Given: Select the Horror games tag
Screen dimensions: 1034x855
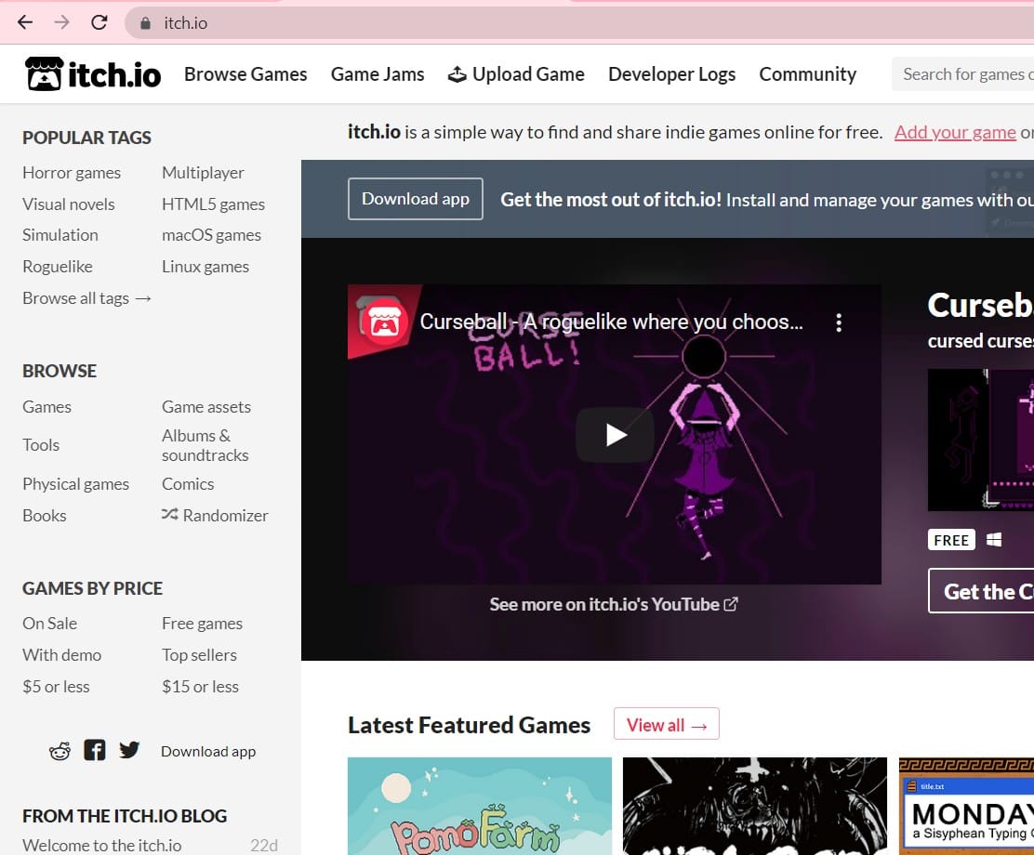Looking at the screenshot, I should click(x=72, y=172).
